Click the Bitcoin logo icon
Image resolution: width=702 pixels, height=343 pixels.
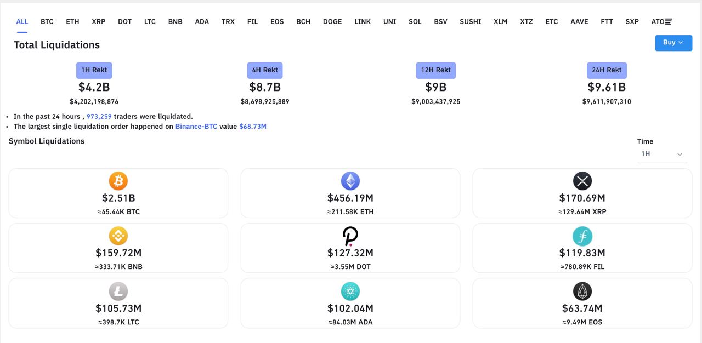tap(118, 181)
